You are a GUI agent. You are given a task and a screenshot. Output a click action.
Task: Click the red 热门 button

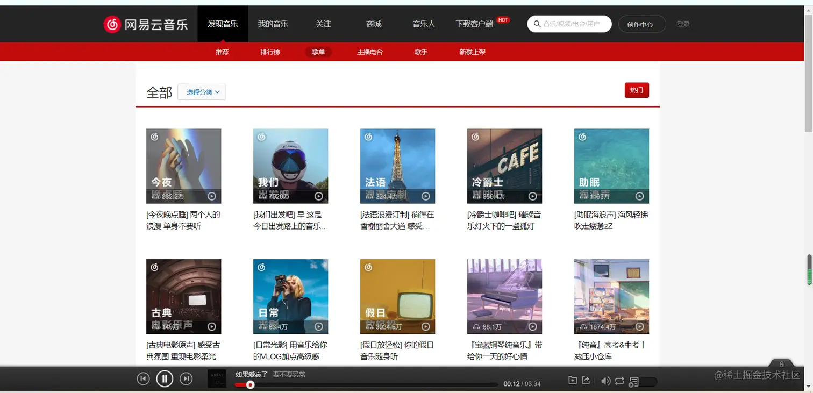pos(637,90)
